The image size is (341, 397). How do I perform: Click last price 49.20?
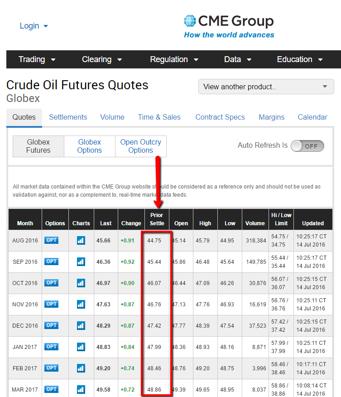click(103, 368)
